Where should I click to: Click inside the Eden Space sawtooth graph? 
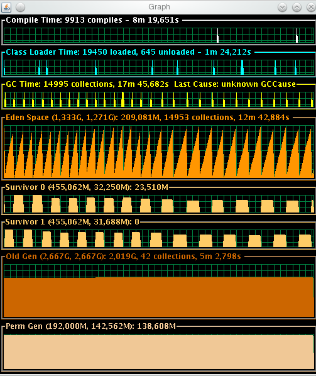click(159, 152)
